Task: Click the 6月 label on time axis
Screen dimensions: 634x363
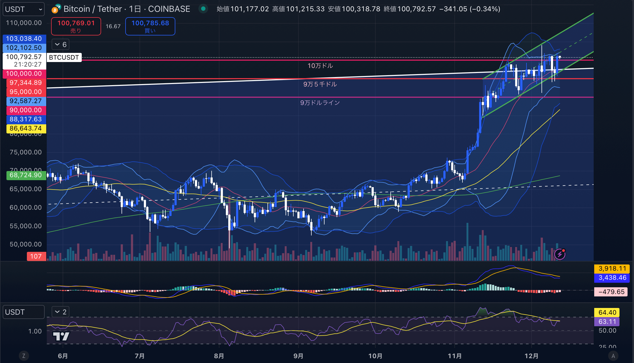Action: [63, 356]
